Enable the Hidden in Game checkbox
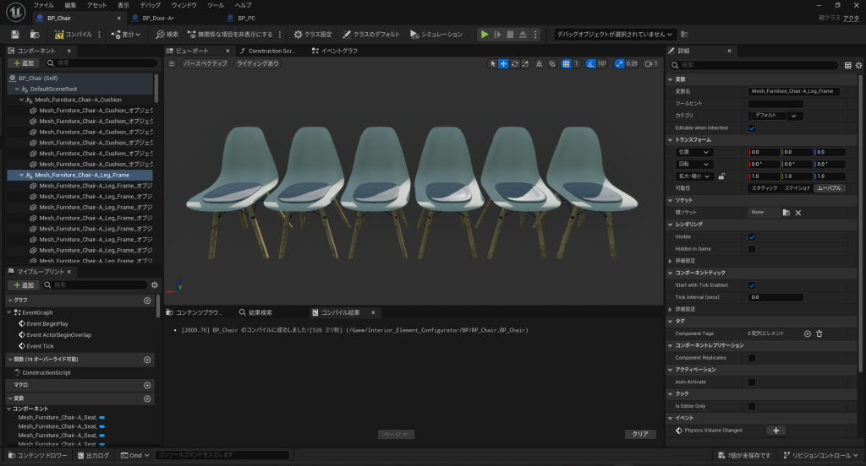This screenshot has height=466, width=866. tap(752, 249)
